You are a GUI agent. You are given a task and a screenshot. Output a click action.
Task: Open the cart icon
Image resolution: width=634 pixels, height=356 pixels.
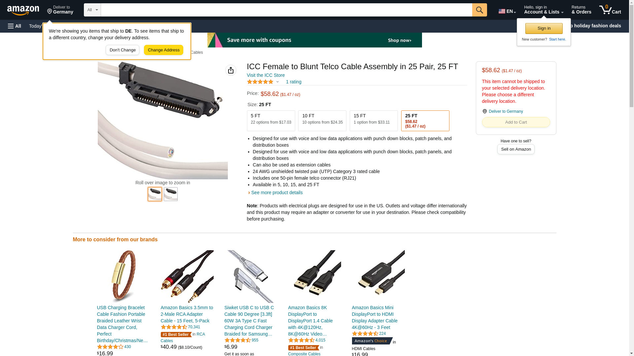pos(610,10)
